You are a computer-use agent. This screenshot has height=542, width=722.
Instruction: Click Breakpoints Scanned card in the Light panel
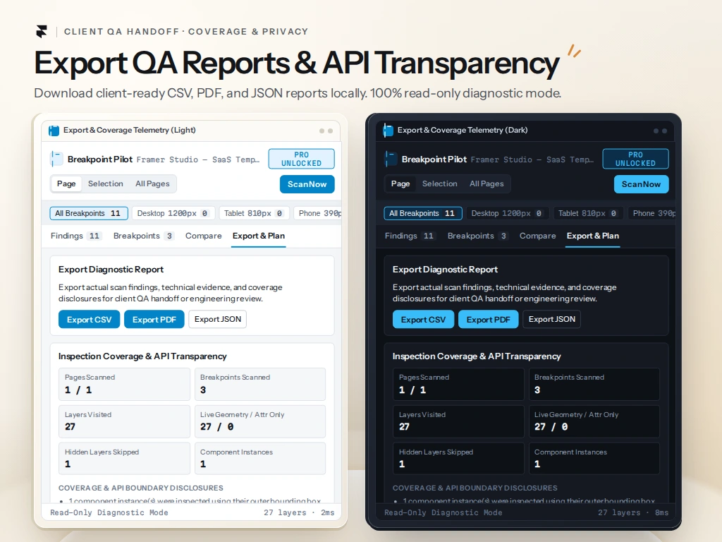click(x=260, y=384)
